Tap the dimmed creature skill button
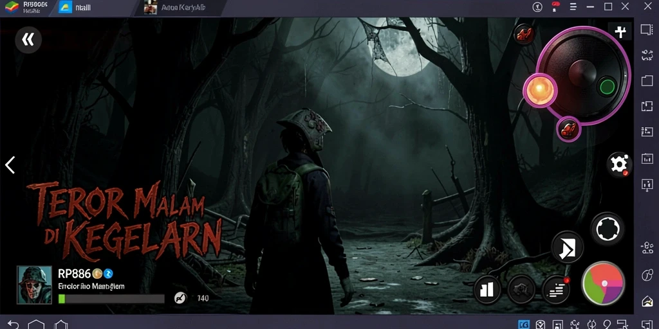The image size is (659, 329). pos(521,290)
